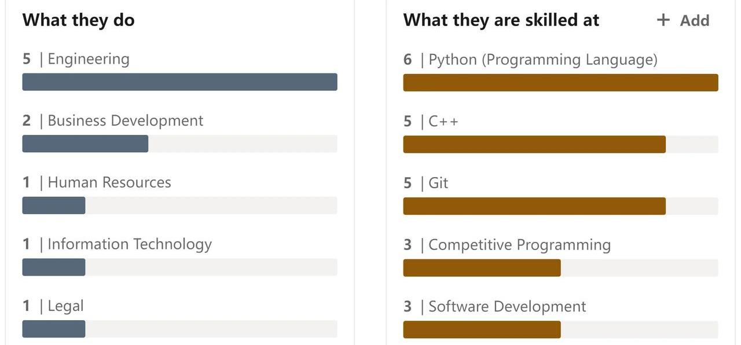Screen dimensions: 741x345
Task: Click the "What they are skilled at" heading
Action: (501, 20)
